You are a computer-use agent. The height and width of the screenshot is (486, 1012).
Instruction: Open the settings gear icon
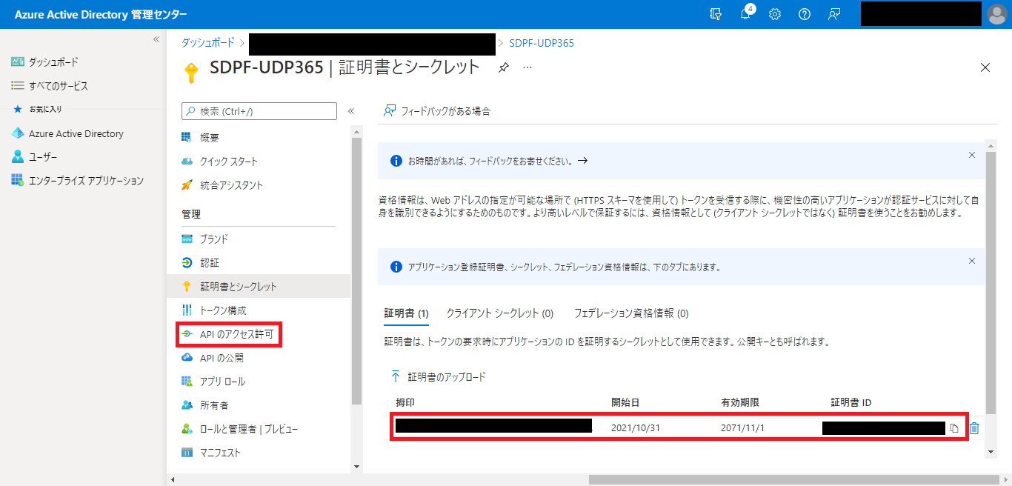pyautogui.click(x=775, y=14)
